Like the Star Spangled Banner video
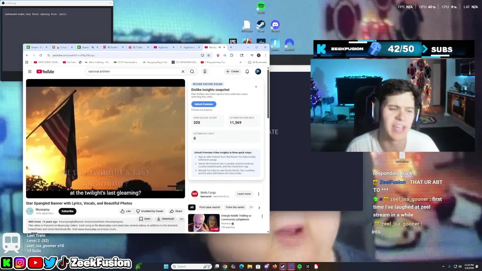The height and width of the screenshot is (271, 482). coord(126,211)
